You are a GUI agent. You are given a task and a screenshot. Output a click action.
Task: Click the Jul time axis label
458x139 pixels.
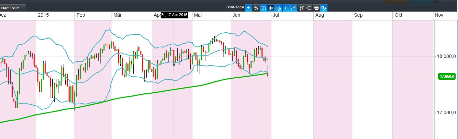[276, 15]
